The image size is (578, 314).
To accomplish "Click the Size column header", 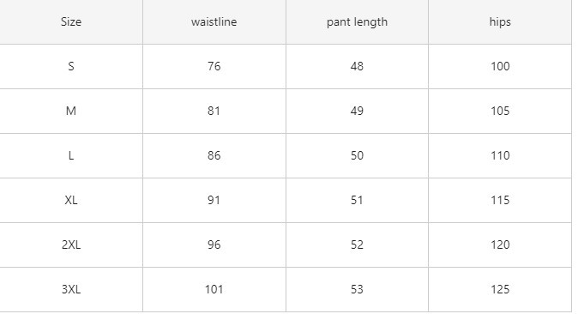I will [71, 21].
